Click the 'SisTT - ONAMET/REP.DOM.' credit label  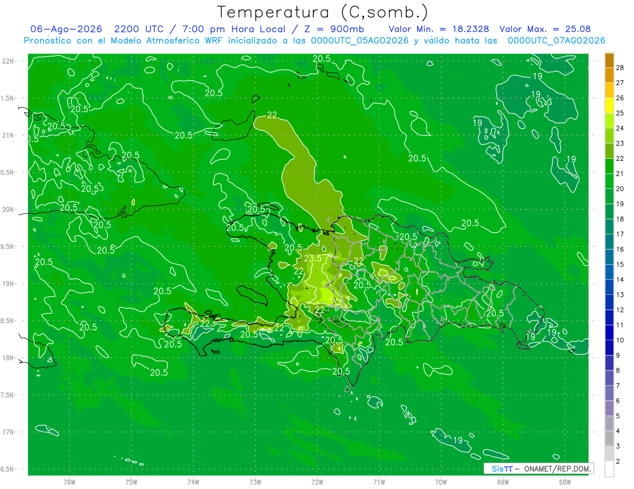(538, 468)
